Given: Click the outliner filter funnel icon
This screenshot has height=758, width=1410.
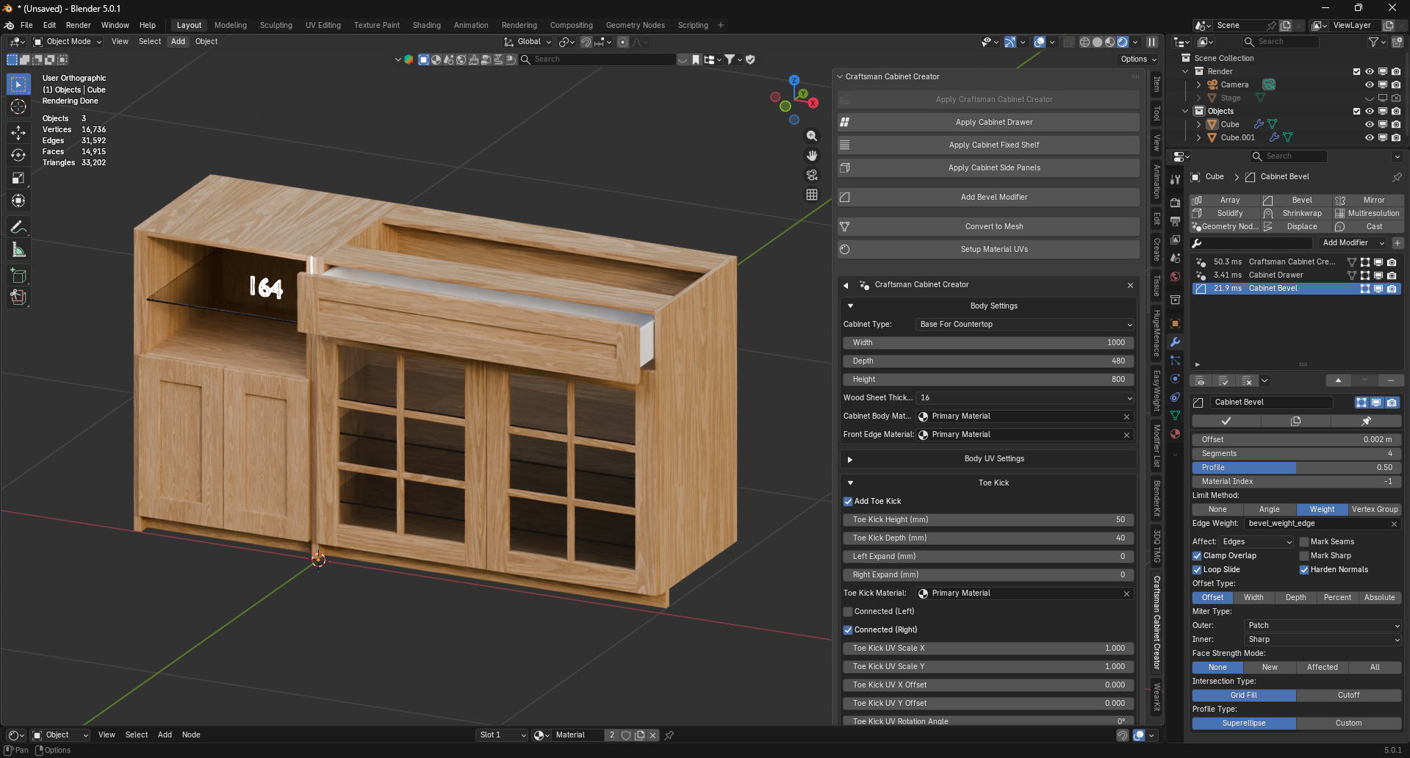Looking at the screenshot, I should 1373,42.
